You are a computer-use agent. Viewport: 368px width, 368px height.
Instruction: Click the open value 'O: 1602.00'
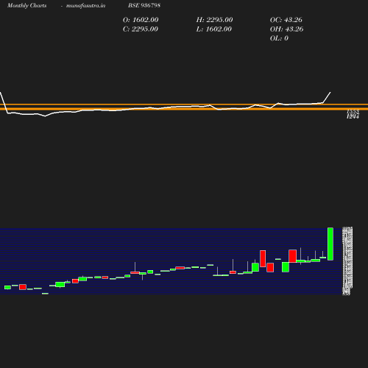click(x=141, y=20)
